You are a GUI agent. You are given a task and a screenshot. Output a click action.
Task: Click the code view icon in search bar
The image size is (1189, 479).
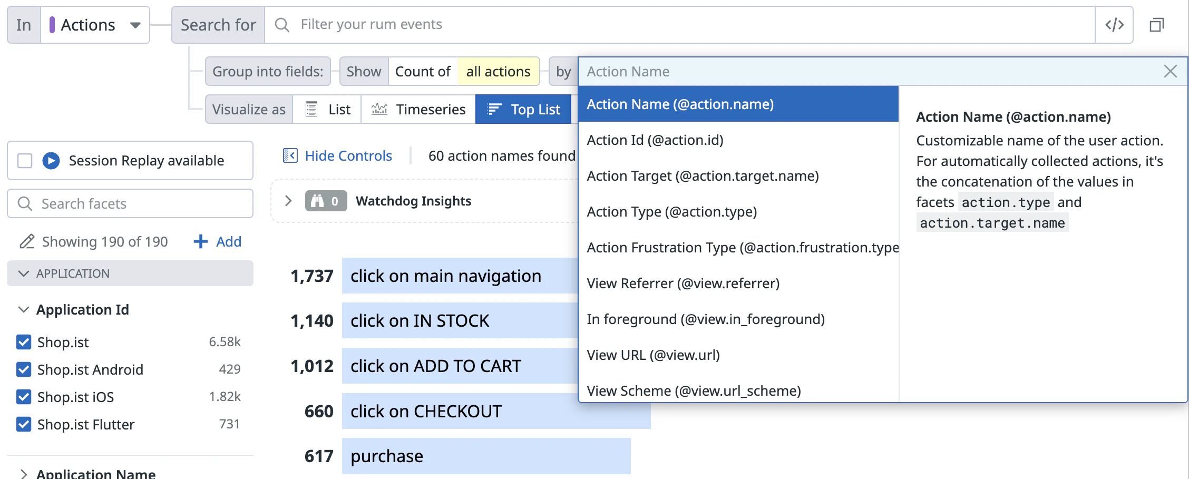pyautogui.click(x=1114, y=25)
